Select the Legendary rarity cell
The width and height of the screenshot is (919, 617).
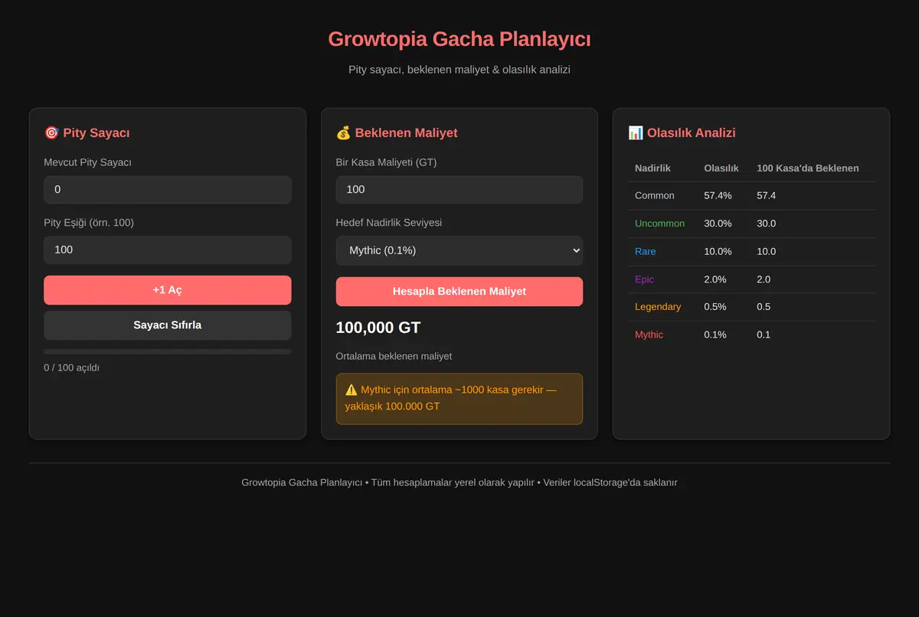[x=658, y=307]
